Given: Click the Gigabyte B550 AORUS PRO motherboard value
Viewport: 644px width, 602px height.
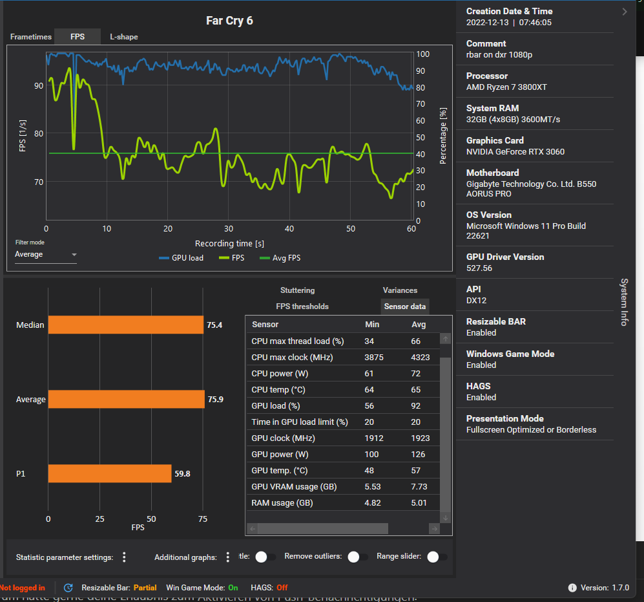Looking at the screenshot, I should 531,189.
